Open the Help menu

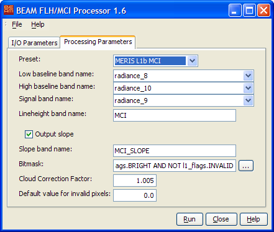point(38,24)
